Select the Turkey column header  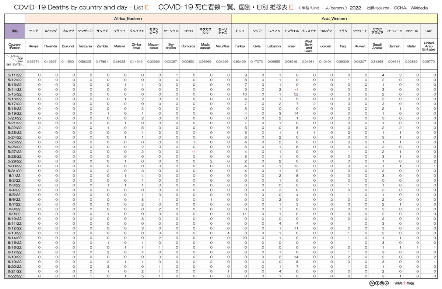point(240,46)
